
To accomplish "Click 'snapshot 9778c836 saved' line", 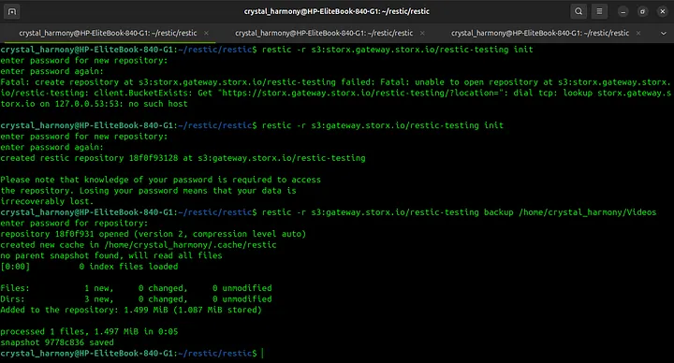I will [57, 342].
